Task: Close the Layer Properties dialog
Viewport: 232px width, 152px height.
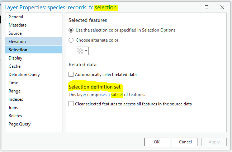Action: click(x=222, y=7)
